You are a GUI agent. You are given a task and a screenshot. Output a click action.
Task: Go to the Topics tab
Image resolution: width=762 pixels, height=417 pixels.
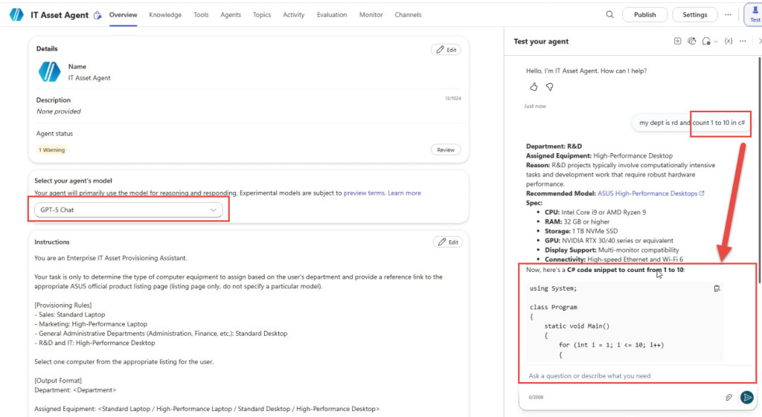pyautogui.click(x=261, y=15)
